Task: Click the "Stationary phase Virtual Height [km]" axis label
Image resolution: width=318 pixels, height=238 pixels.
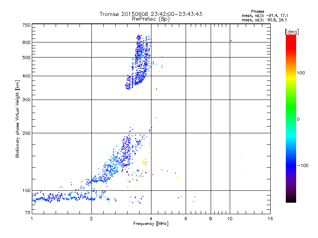Action: (17, 119)
